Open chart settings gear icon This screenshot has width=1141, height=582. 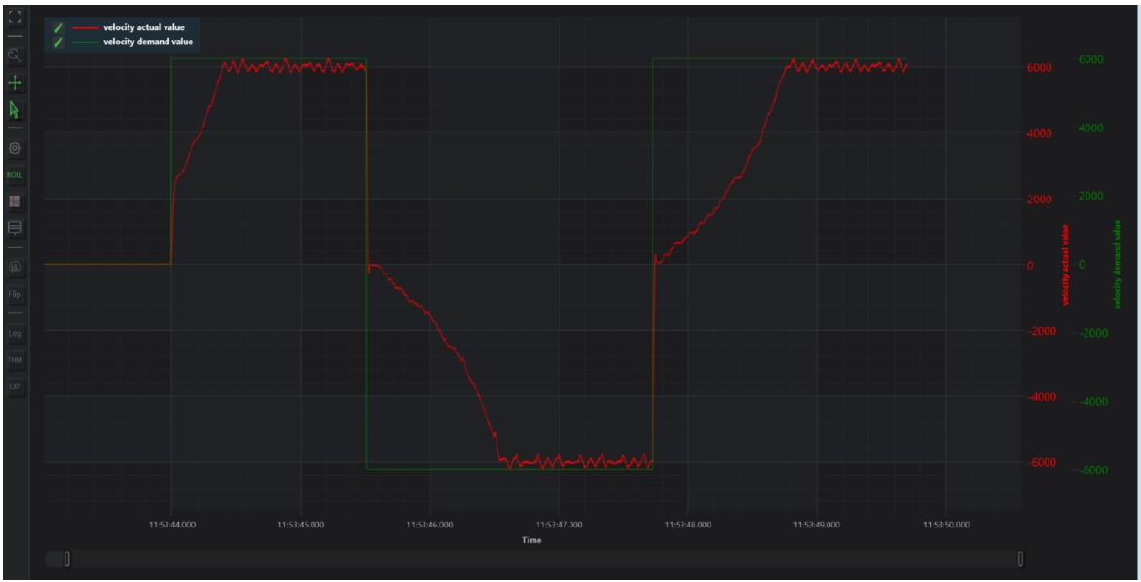coord(15,149)
